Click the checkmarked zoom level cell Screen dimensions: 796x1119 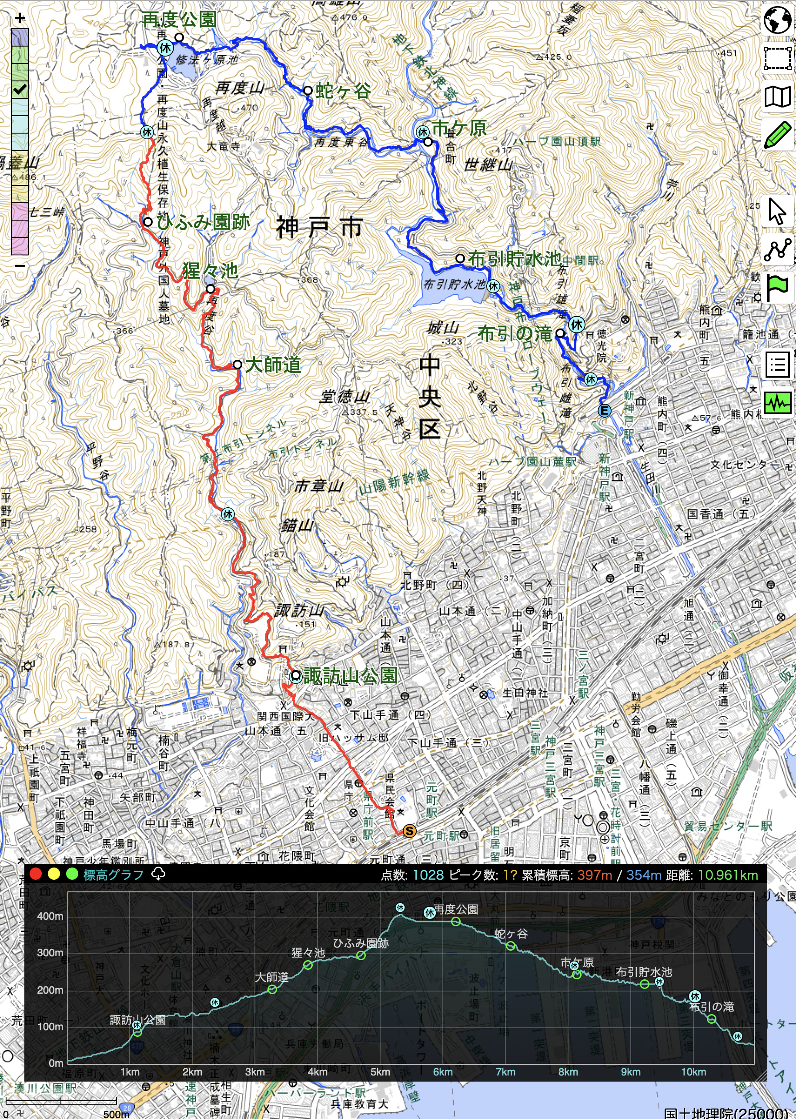click(x=20, y=90)
